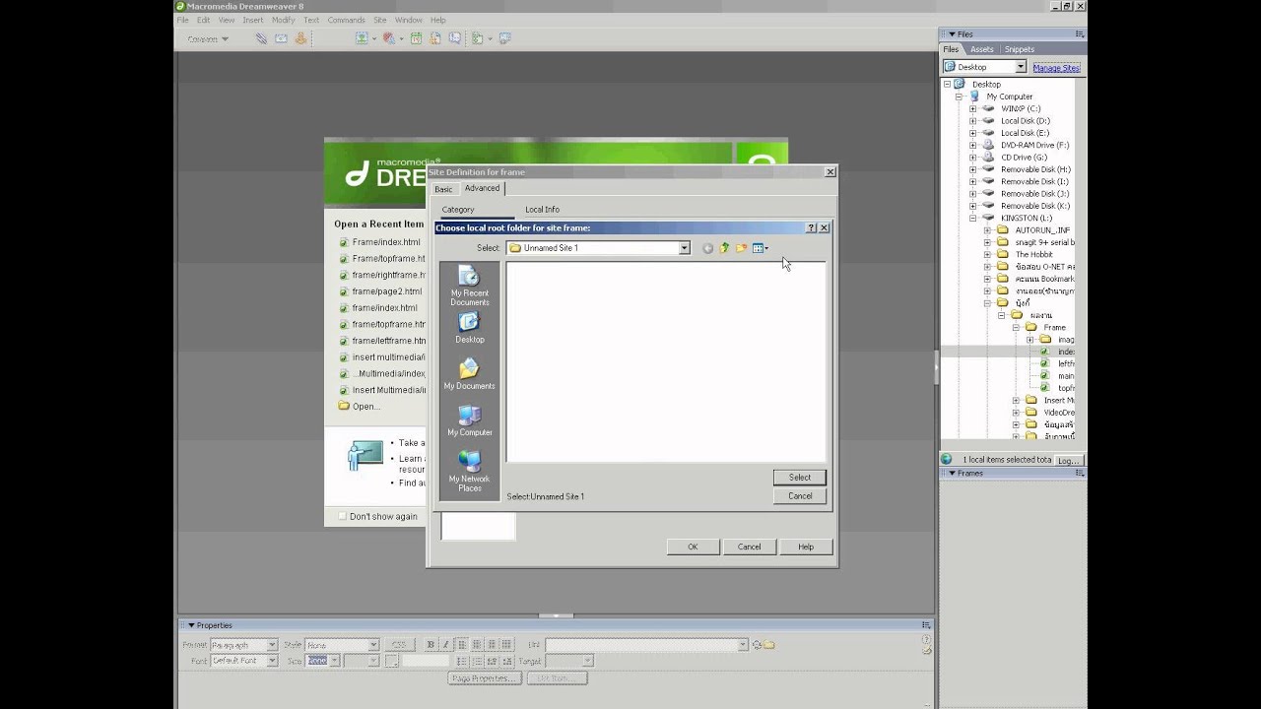This screenshot has height=709, width=1261.
Task: Go back to last folder visited
Action: (707, 248)
